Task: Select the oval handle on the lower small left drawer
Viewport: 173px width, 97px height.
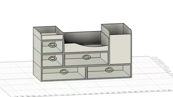Action: click(53, 59)
